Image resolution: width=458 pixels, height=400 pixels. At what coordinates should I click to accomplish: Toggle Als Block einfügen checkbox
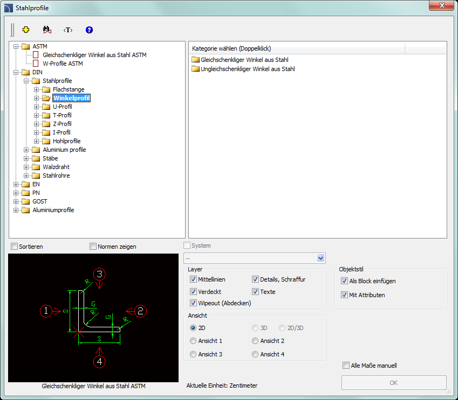[x=344, y=281]
